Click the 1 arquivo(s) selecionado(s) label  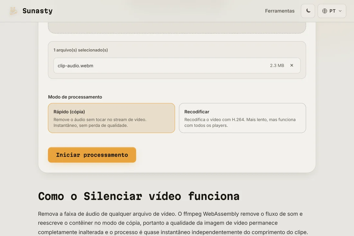(80, 50)
